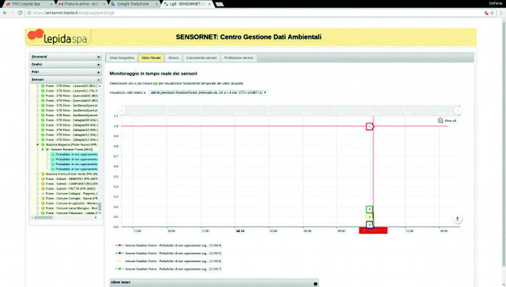Expand the Stazione Parma tree node
Screen dimensions: 506x287
pyautogui.click(x=38, y=174)
